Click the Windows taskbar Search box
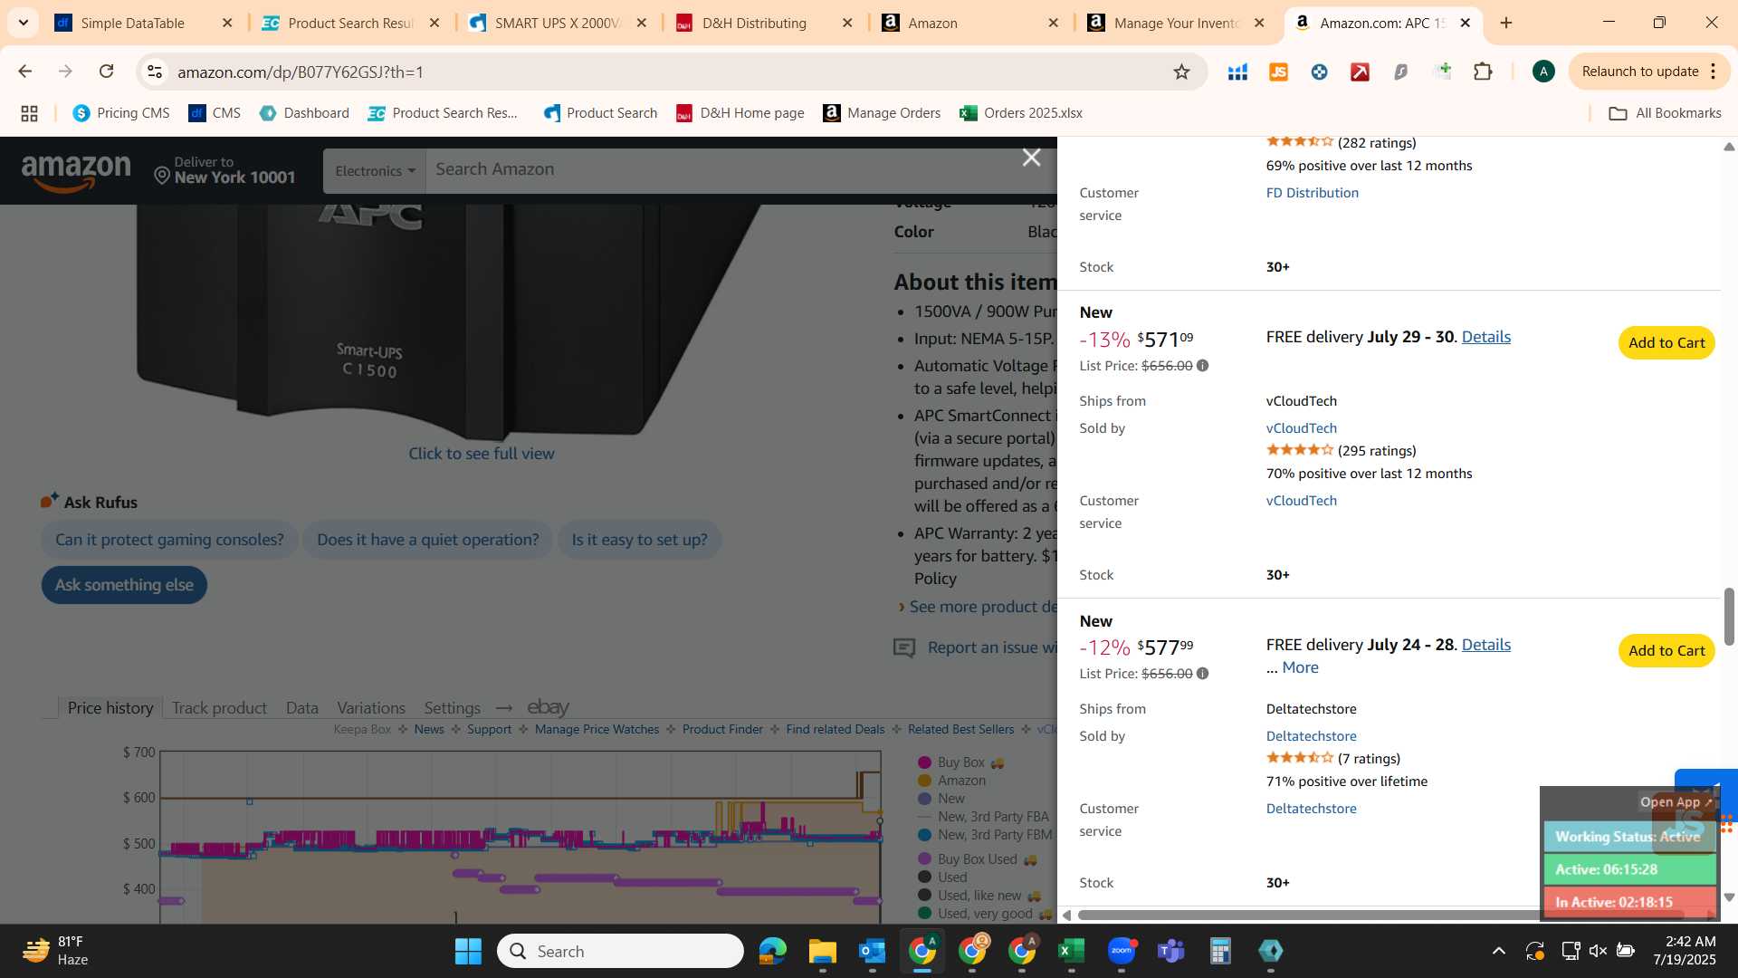Image resolution: width=1738 pixels, height=978 pixels. click(x=620, y=951)
